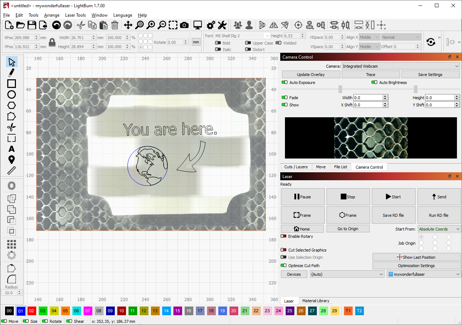462x325 pixels.
Task: Open the Font dropdown list
Action: pyautogui.click(x=242, y=36)
